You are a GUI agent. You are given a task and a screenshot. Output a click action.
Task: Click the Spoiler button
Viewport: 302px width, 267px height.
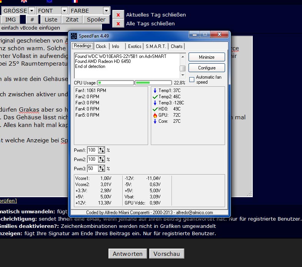coord(96,20)
